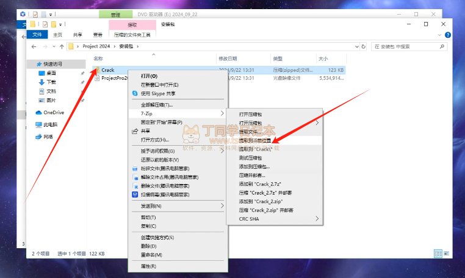This screenshot has height=278, width=465.
Task: Click the 修改日期 column header
Action: 228,59
